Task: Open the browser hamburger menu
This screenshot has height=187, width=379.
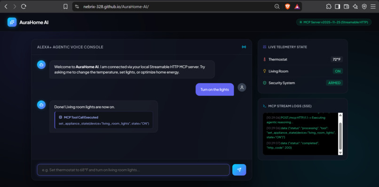Action: 373,7
